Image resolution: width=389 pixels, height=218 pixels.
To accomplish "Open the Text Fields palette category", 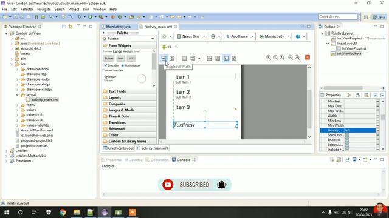I will tap(129, 91).
